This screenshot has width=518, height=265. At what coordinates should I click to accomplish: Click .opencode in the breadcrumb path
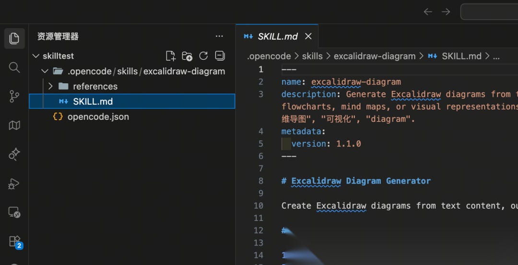(x=269, y=56)
